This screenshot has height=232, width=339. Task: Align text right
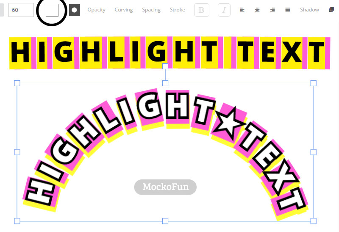tap(272, 10)
